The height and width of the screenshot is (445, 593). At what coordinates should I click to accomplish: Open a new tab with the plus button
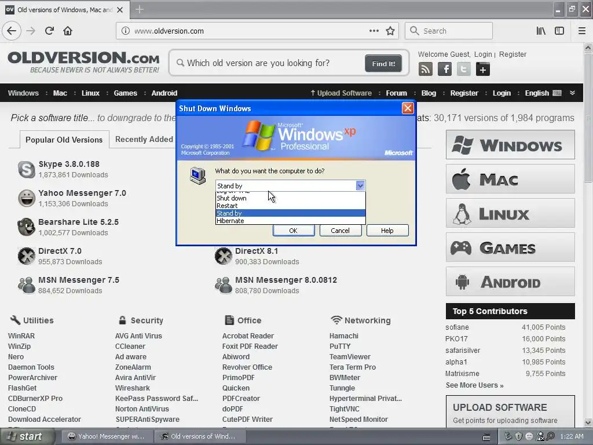[x=139, y=9]
